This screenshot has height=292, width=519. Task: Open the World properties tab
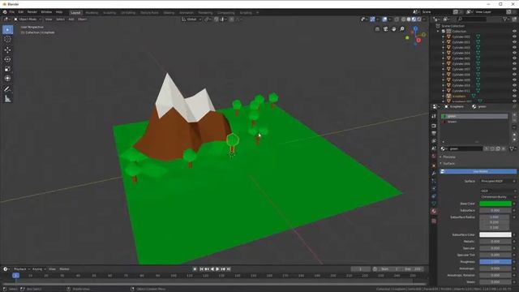coord(434,157)
